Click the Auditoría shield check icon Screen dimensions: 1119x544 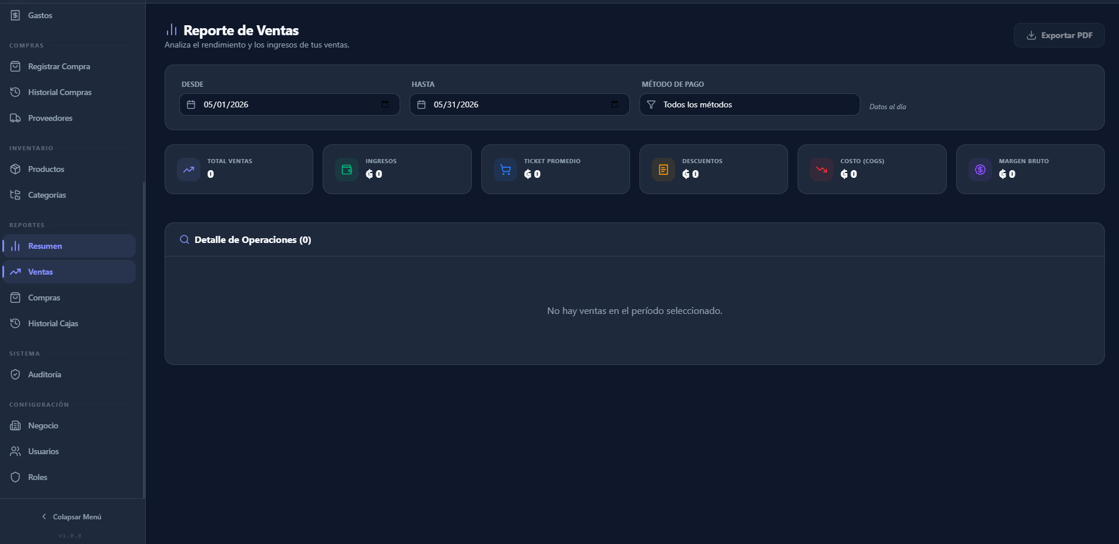coord(15,374)
